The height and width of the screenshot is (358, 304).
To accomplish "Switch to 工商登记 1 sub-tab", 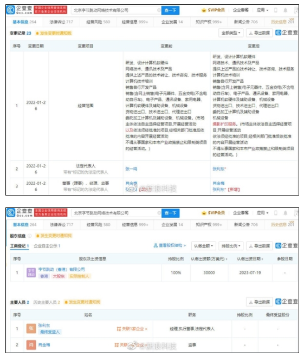I will pyautogui.click(x=20, y=246).
